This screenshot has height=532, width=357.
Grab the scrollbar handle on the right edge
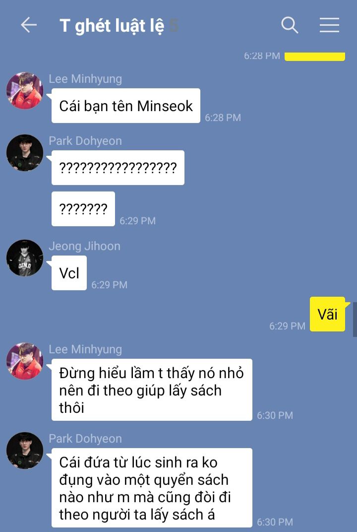pos(355,320)
